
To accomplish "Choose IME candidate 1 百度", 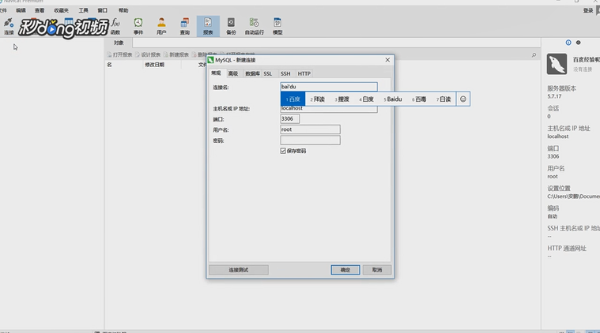I will point(293,99).
